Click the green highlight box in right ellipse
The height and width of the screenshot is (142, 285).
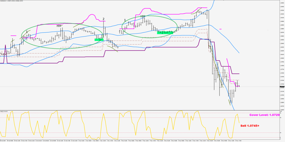click(165, 33)
